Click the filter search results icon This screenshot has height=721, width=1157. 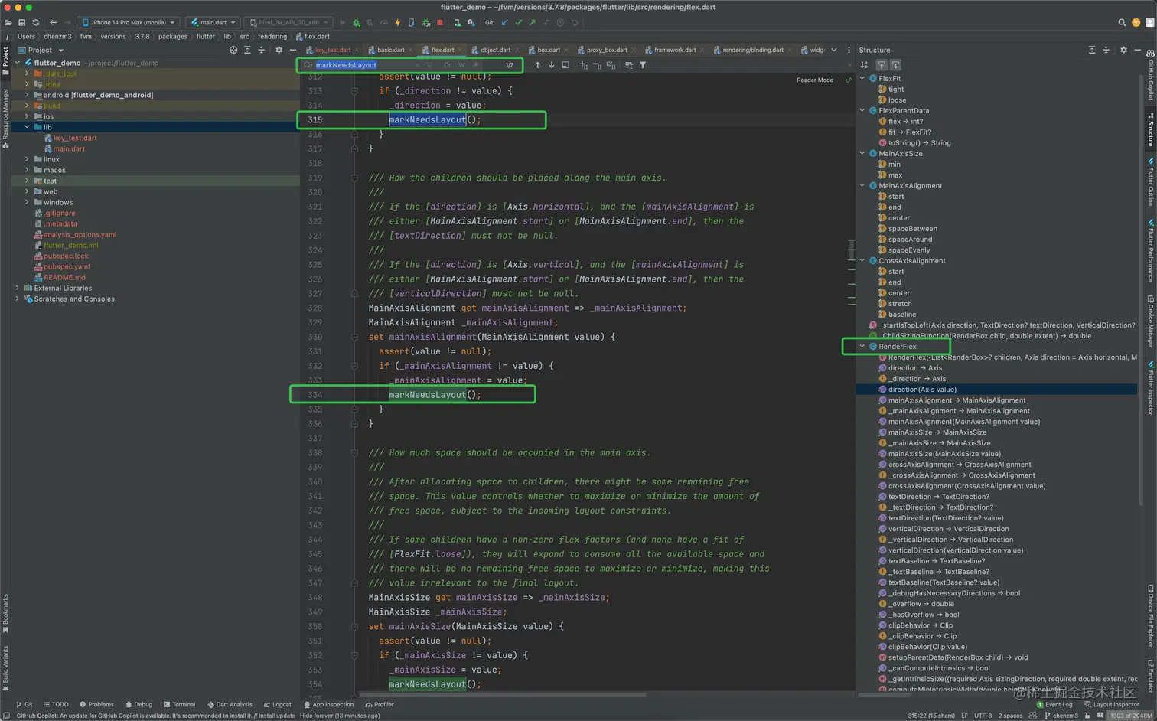(x=643, y=65)
